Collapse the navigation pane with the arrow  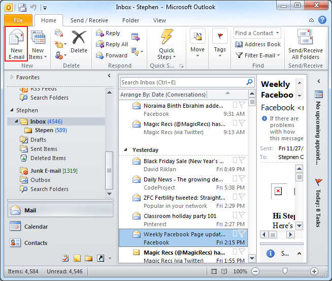(x=109, y=75)
